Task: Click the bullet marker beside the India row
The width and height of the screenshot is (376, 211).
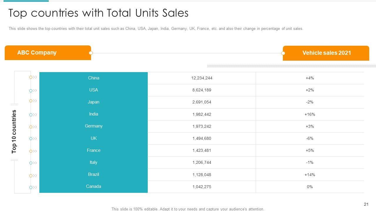Action: pos(31,115)
